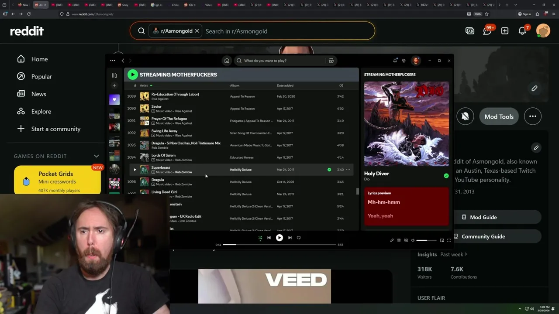559x314 pixels.
Task: Play Superbeast using row play arrow
Action: pos(135,170)
